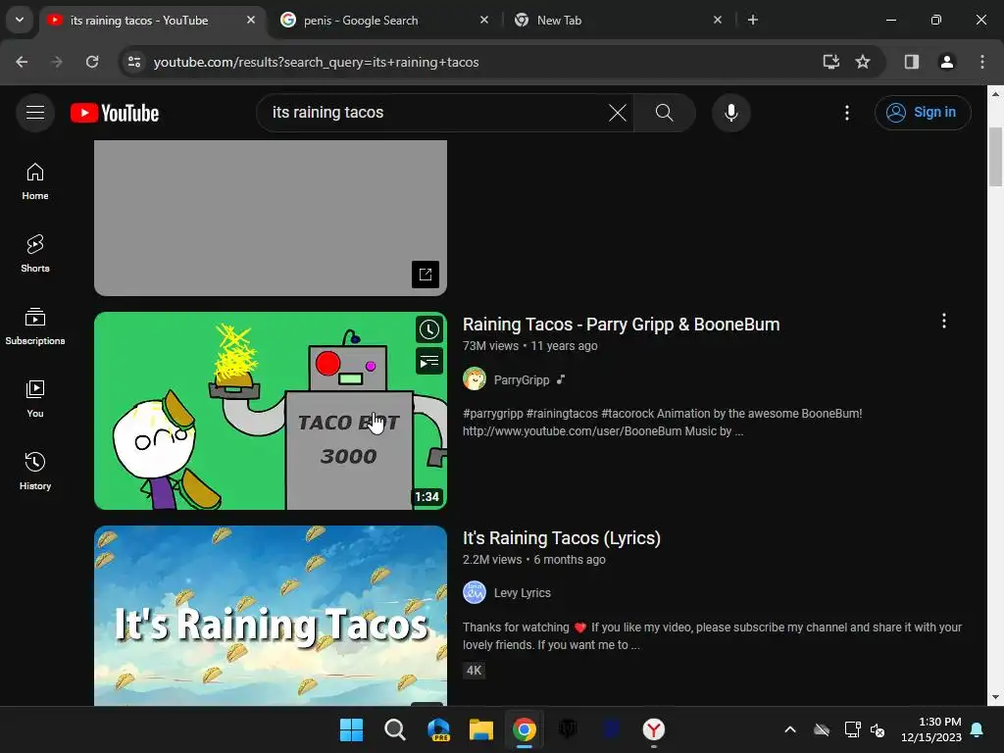Open the notifications bell in the system tray

[x=977, y=729]
